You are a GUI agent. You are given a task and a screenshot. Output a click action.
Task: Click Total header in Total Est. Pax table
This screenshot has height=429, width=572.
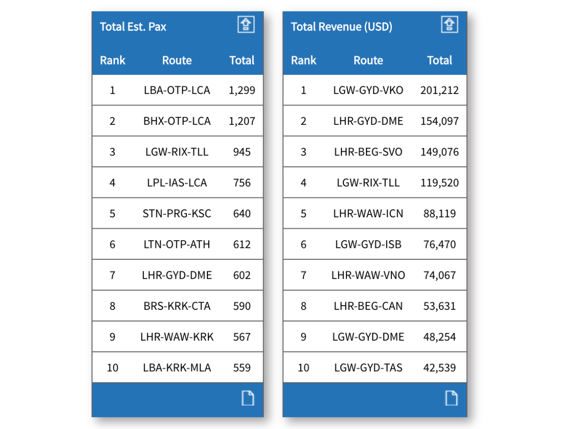click(x=242, y=61)
